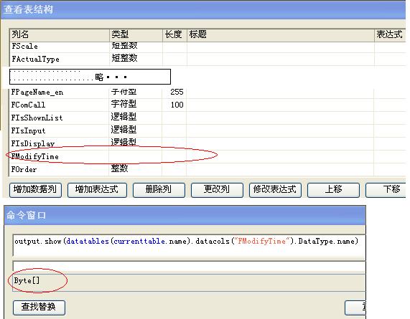Select the FOrder row
The height and width of the screenshot is (319, 410).
(208, 169)
